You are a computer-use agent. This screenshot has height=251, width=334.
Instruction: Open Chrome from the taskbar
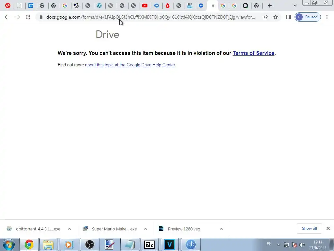(29, 244)
